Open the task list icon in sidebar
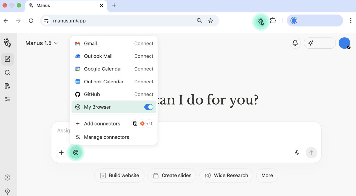 coord(7,99)
